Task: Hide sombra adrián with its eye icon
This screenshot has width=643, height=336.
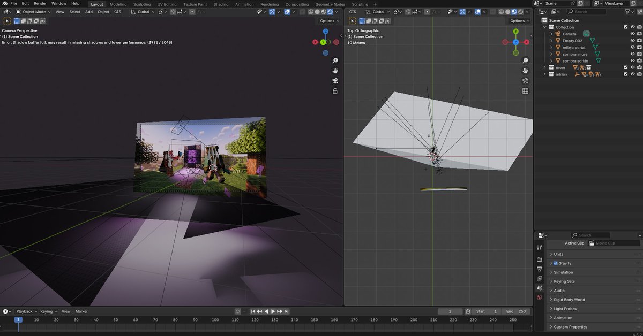Action: tap(633, 61)
